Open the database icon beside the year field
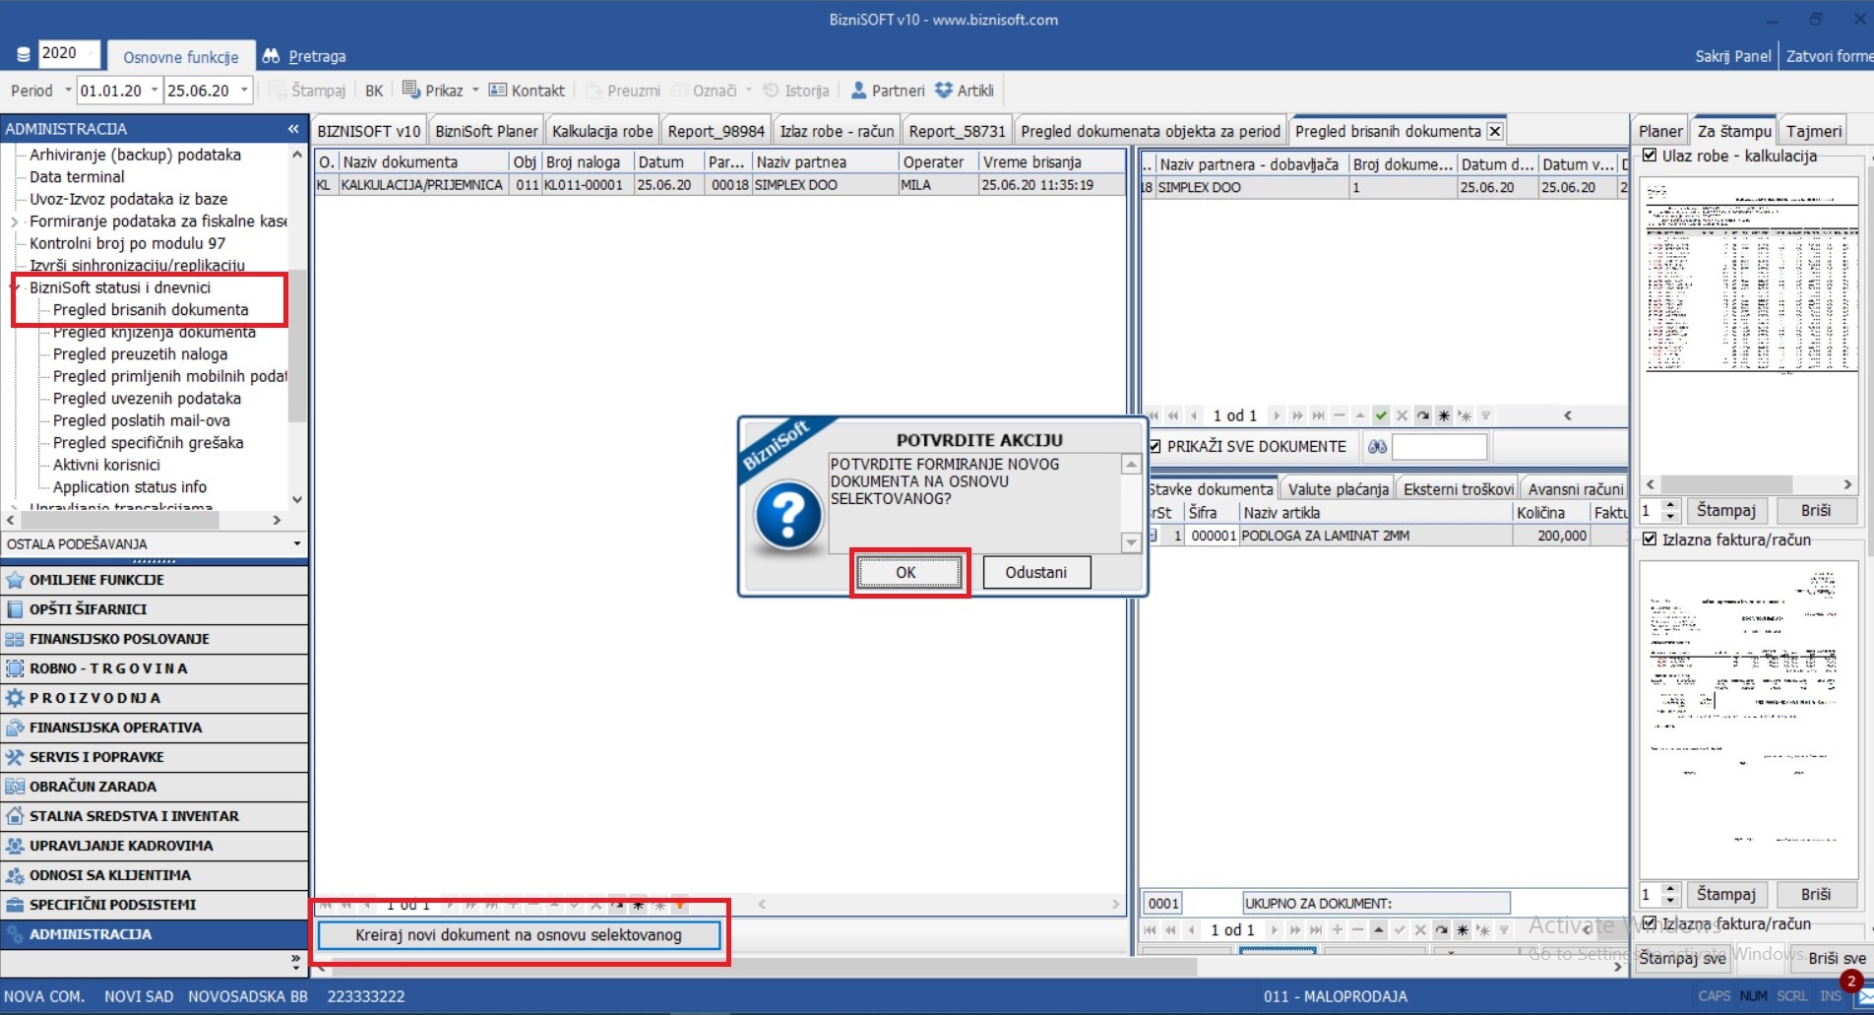 point(24,54)
